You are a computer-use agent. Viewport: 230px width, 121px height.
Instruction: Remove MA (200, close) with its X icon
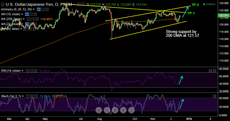(37, 19)
